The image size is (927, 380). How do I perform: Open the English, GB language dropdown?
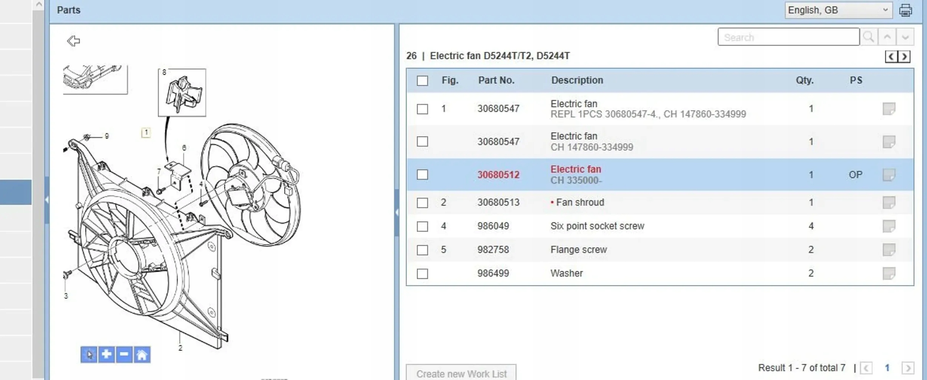pos(839,10)
